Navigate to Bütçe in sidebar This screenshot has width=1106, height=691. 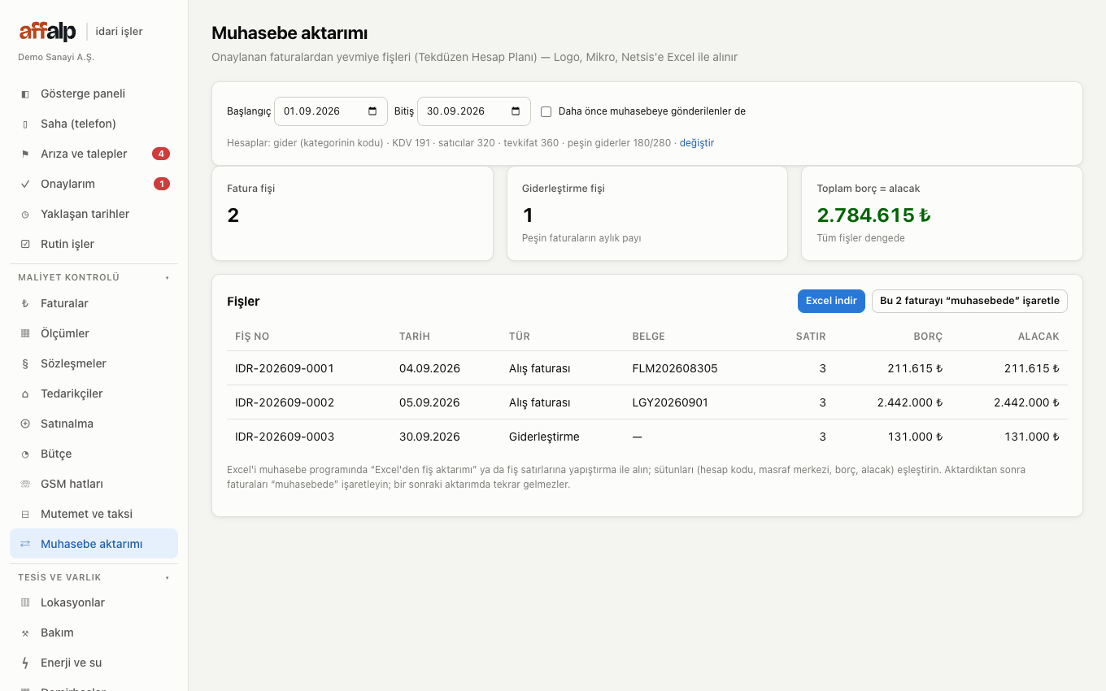click(94, 454)
